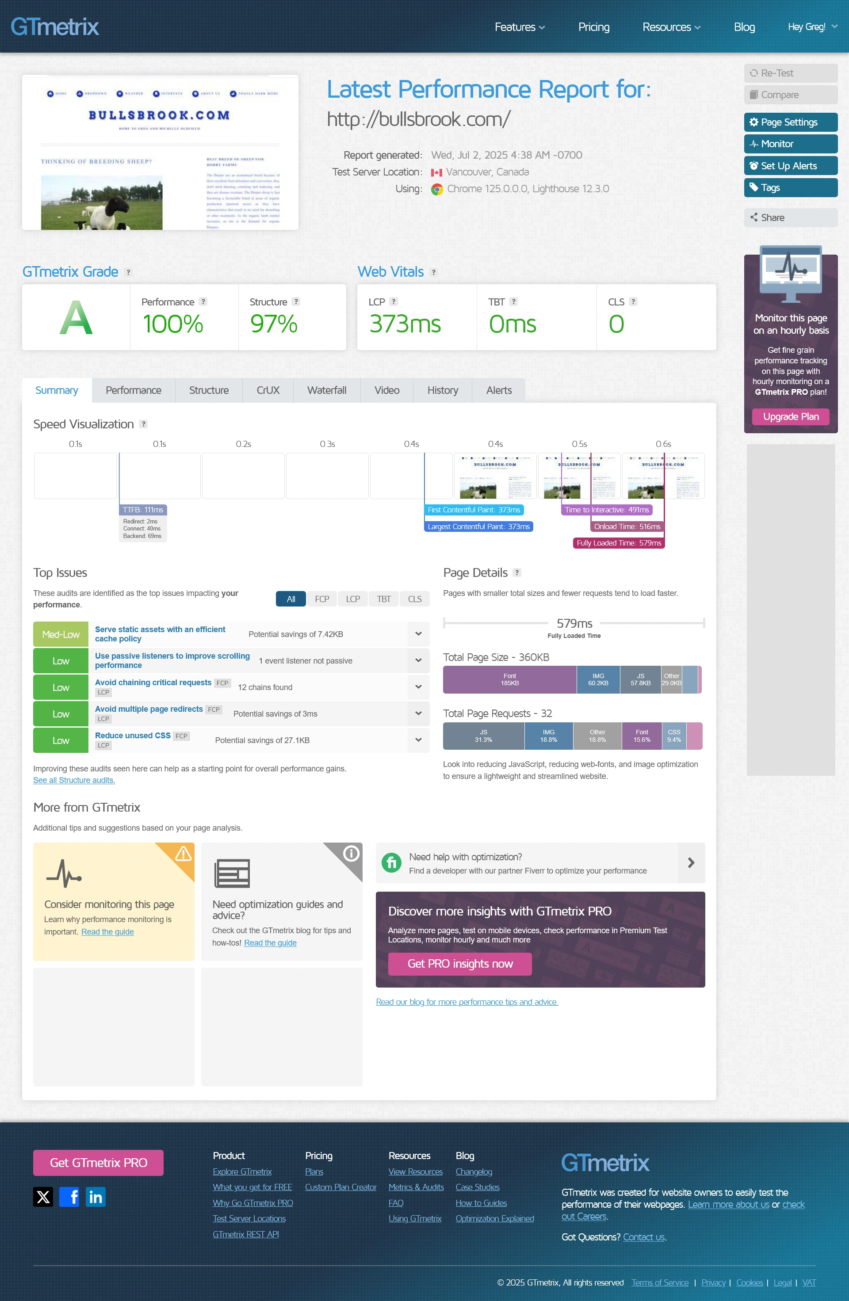Open the CrUX tab
Screen dimensions: 849x1301
pyautogui.click(x=268, y=390)
